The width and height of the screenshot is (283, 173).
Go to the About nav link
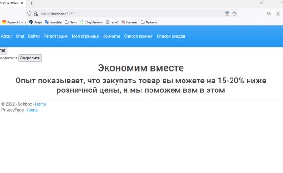[x=6, y=36]
